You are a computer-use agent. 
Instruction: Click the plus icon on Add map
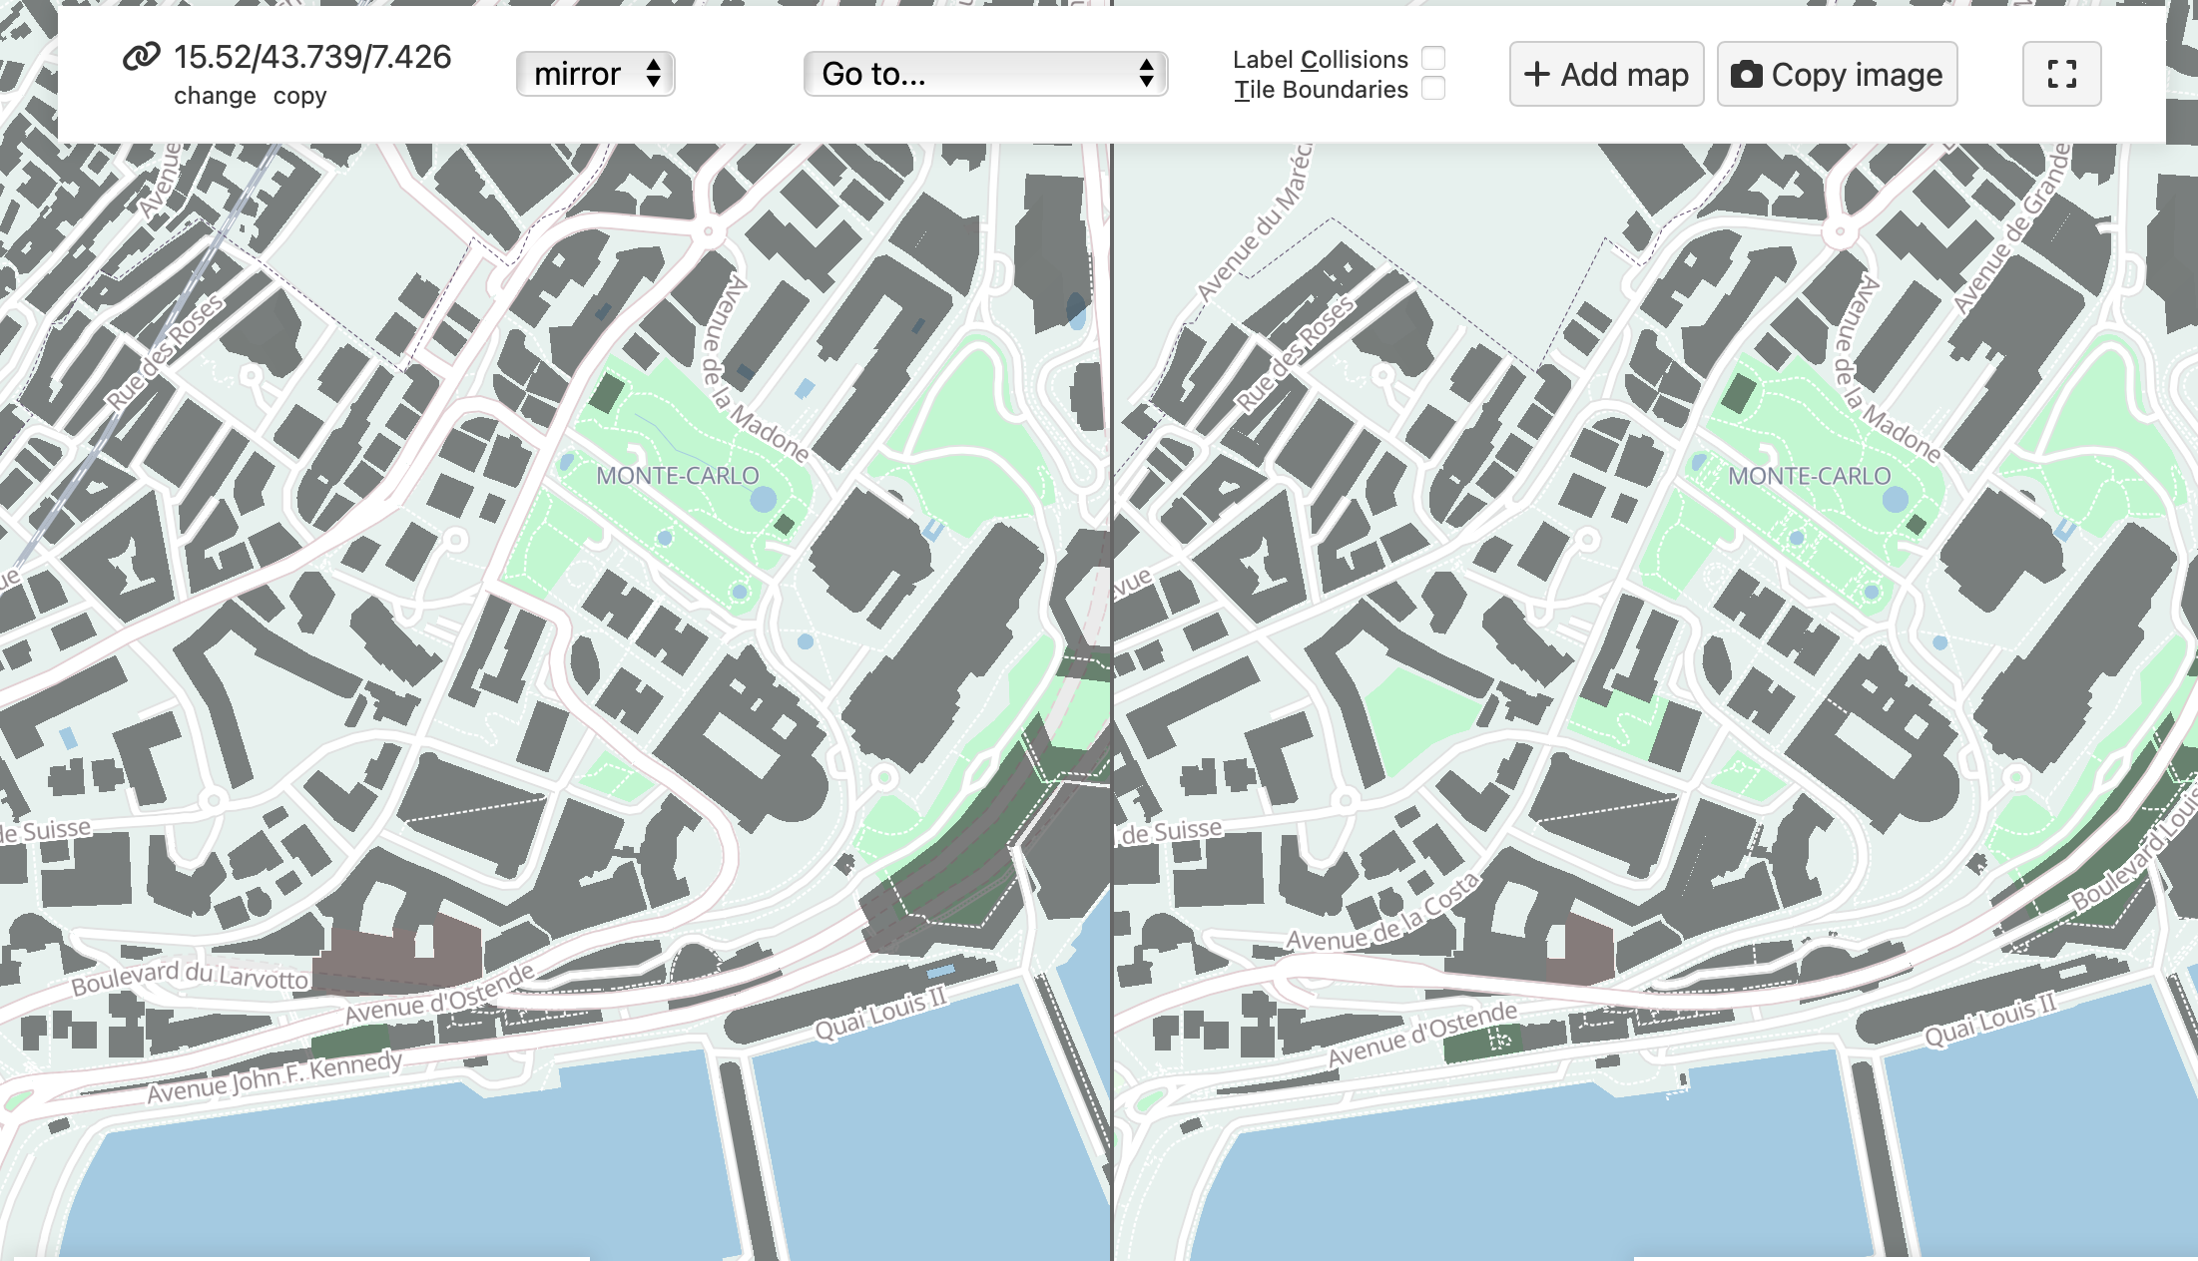click(1537, 74)
